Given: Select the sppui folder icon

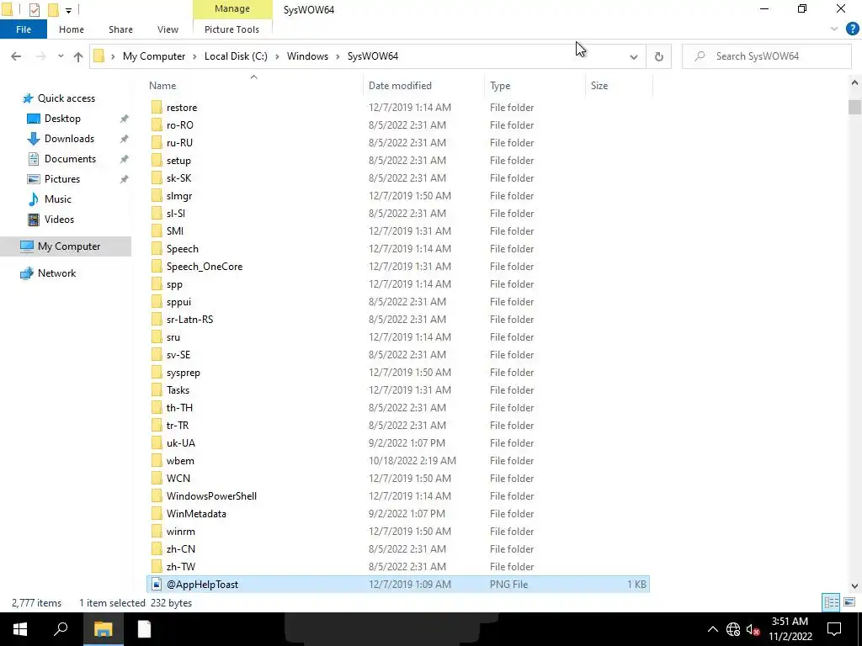Looking at the screenshot, I should click(157, 302).
